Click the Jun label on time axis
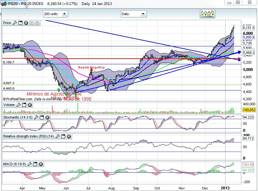The width and height of the screenshot is (258, 191). pyautogui.click(x=66, y=188)
